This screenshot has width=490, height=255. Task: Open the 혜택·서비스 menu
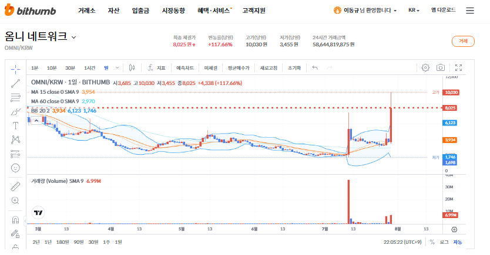[x=214, y=11]
